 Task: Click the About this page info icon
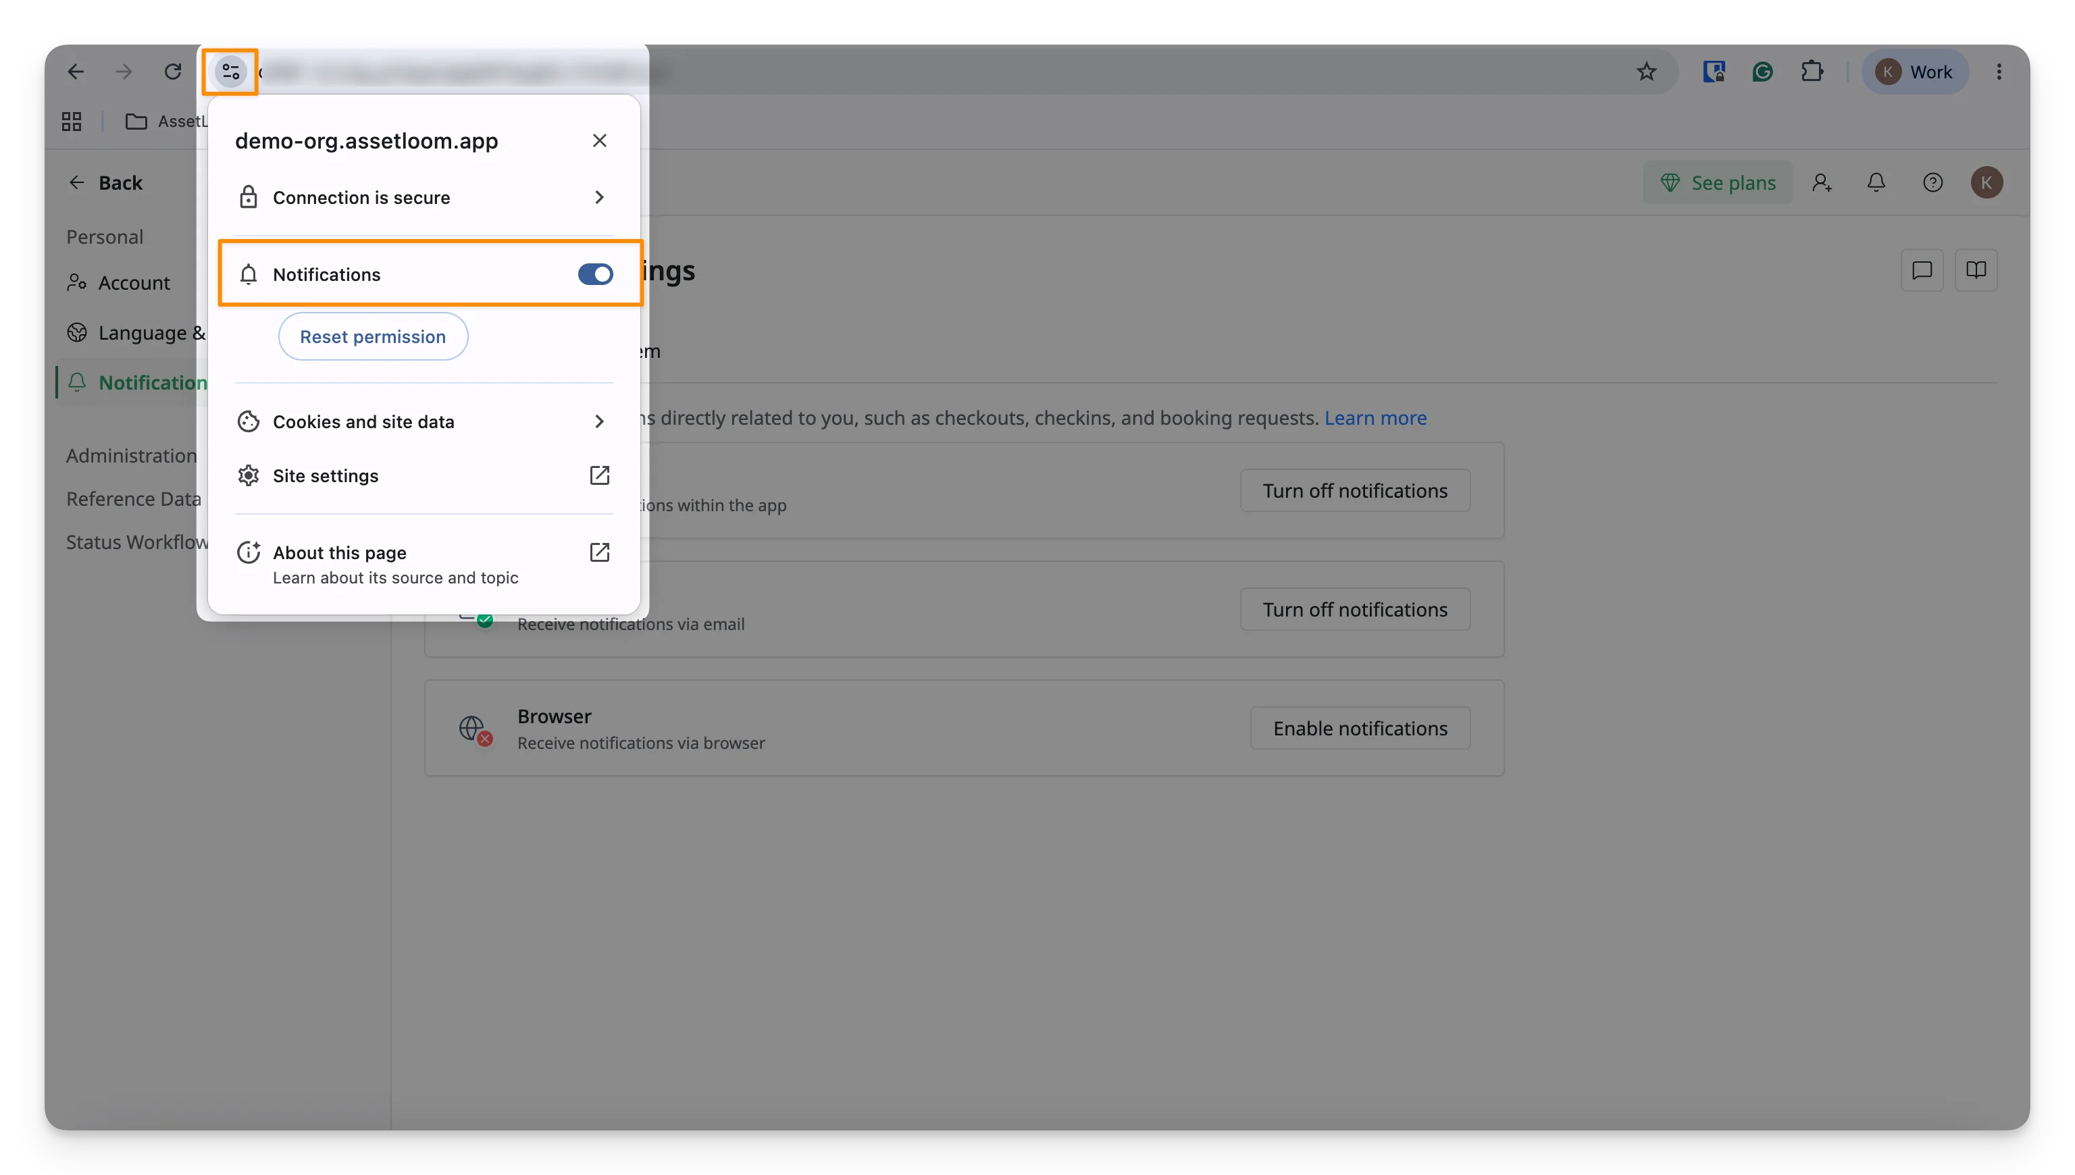click(x=249, y=552)
